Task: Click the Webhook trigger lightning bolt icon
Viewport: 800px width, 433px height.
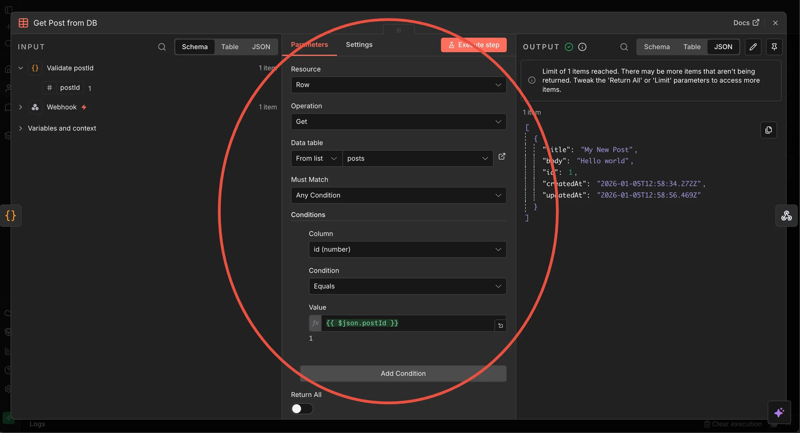Action: point(84,107)
